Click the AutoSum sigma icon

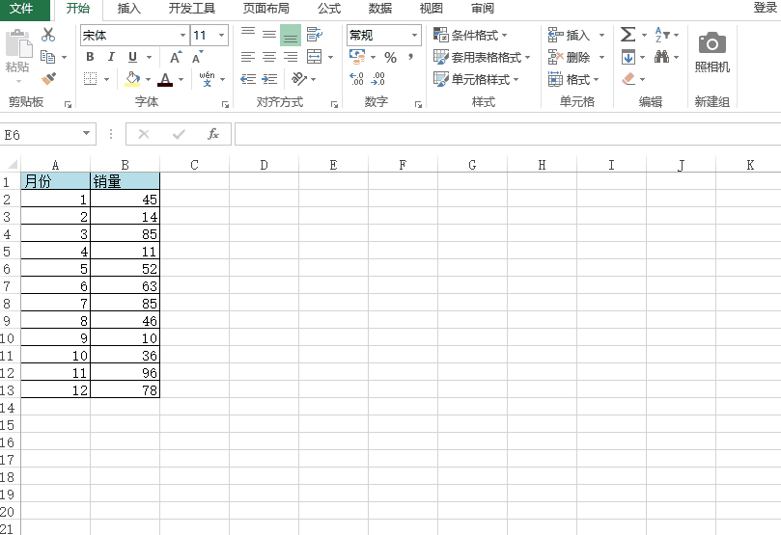click(628, 35)
